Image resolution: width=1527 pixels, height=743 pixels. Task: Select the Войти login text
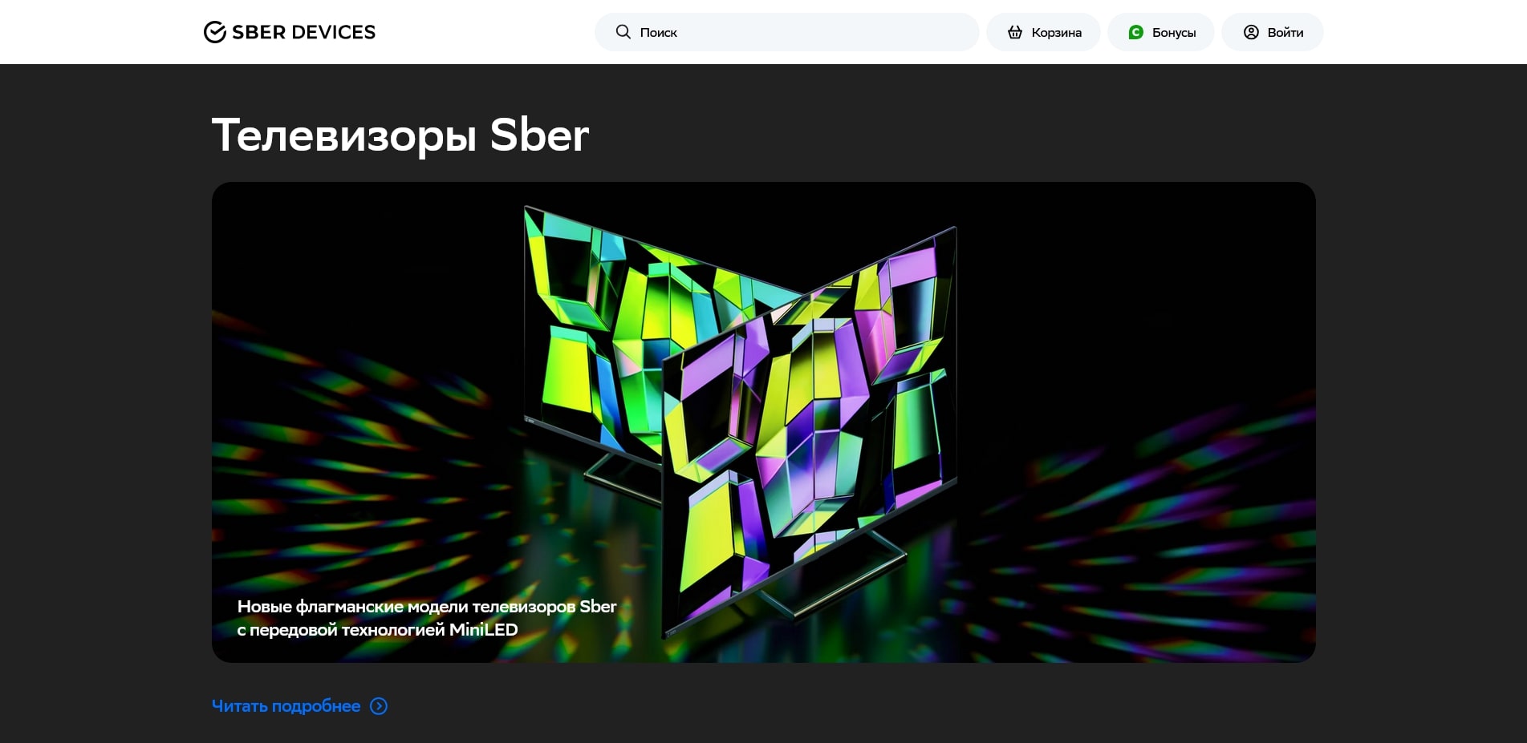coord(1285,33)
